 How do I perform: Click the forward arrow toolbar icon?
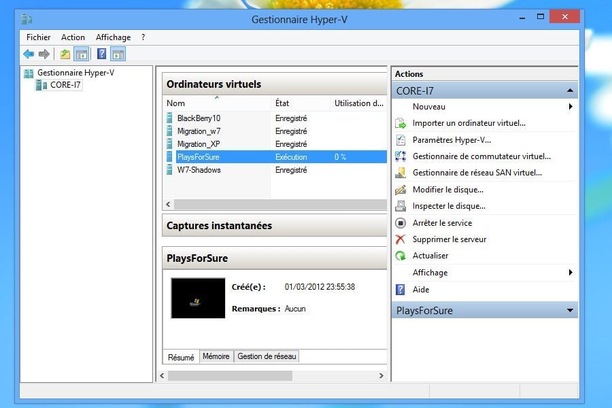pos(44,54)
